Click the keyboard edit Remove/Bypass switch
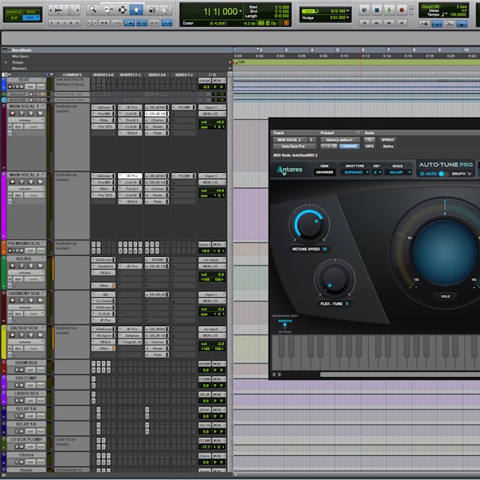 284,325
